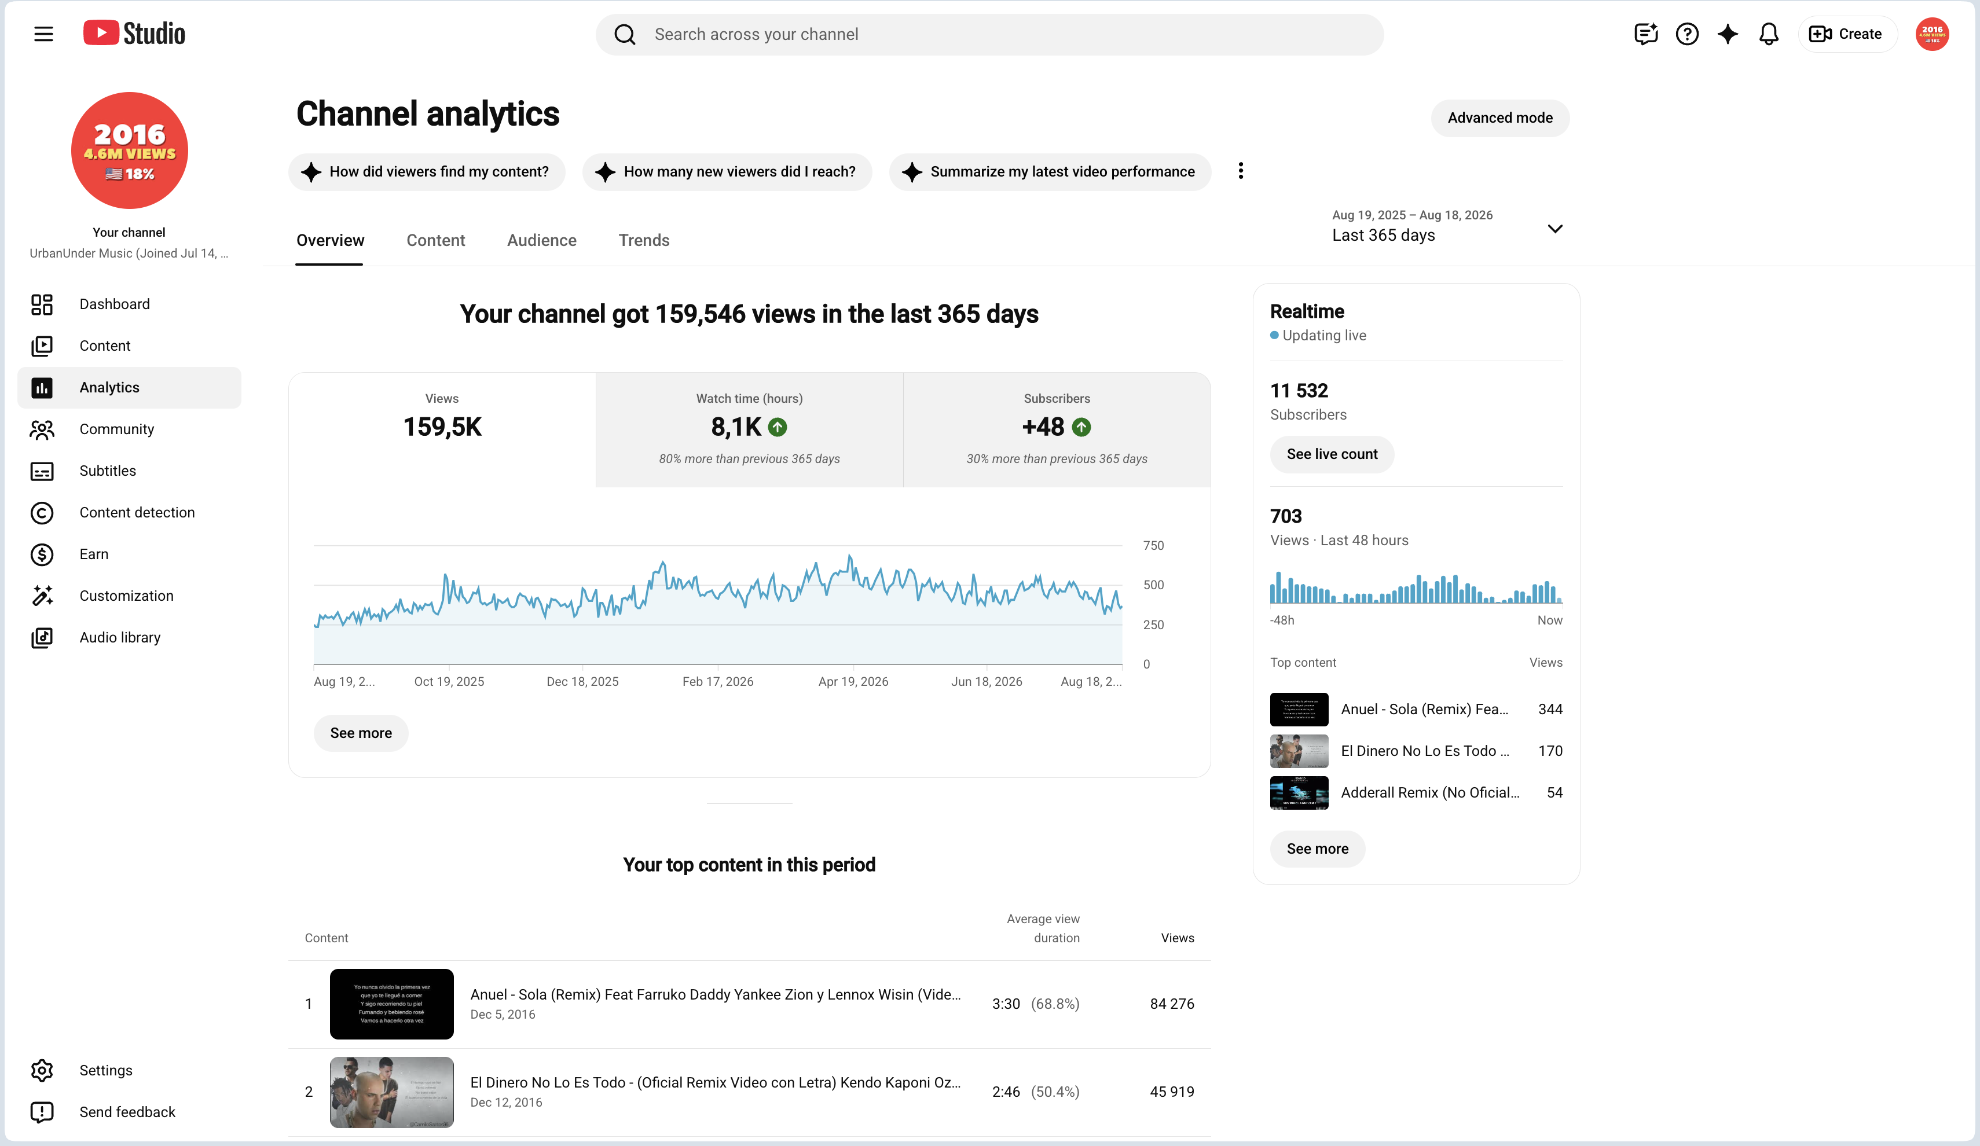Click the search across your channel field
1980x1146 pixels.
990,35
